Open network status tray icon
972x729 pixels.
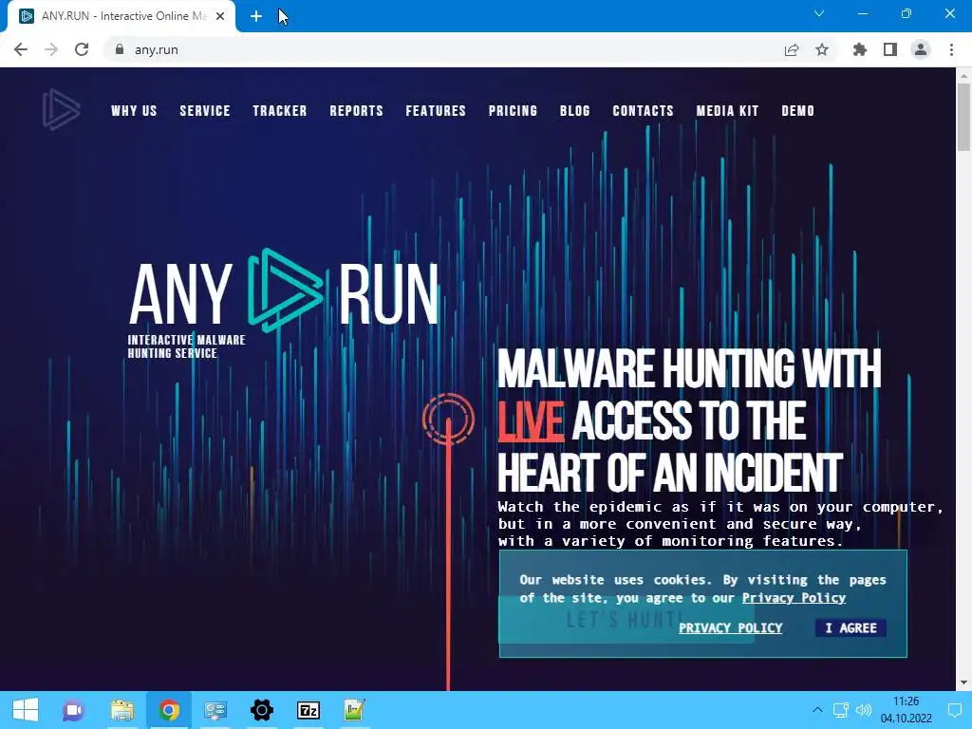coord(841,710)
